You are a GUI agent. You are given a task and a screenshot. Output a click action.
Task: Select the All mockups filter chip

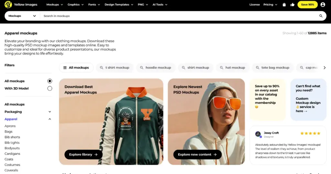(76, 68)
